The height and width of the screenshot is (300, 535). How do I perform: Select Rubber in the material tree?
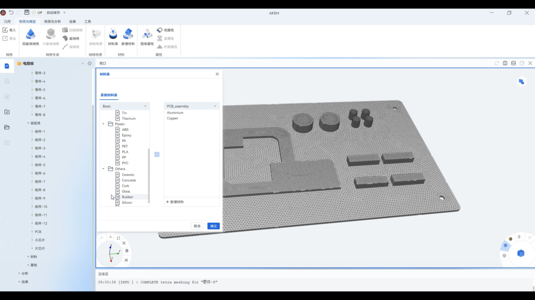pos(128,197)
